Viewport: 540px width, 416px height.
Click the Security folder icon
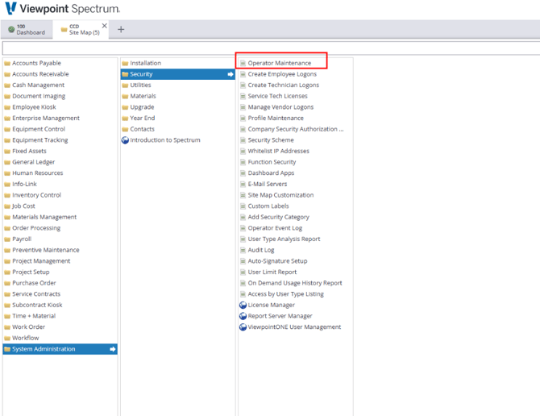tap(125, 74)
